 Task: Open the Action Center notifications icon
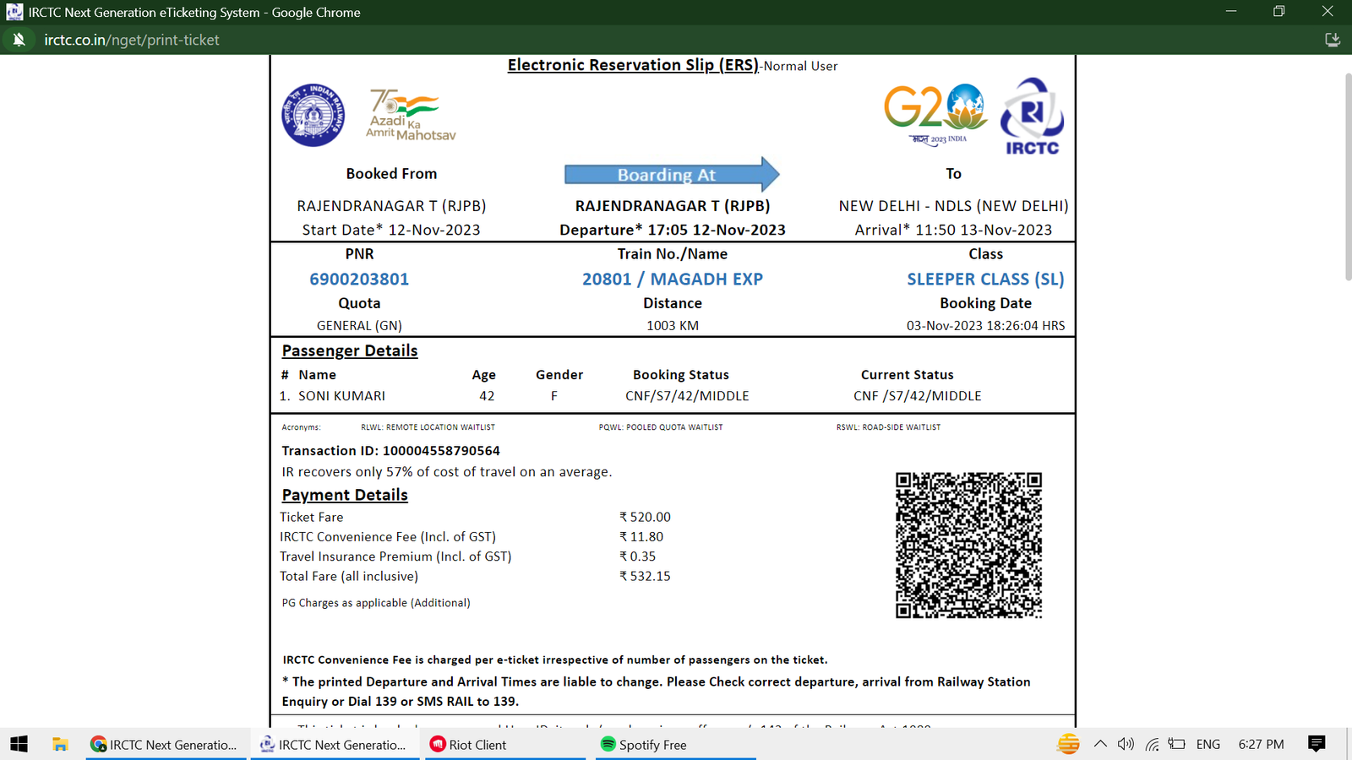1316,744
